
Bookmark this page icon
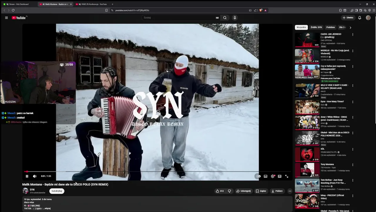point(106,10)
